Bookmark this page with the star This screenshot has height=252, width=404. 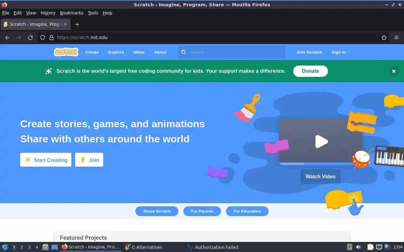coord(384,37)
